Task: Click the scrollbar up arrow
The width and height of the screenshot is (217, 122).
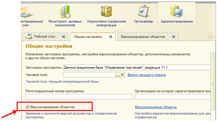Action: point(213,54)
